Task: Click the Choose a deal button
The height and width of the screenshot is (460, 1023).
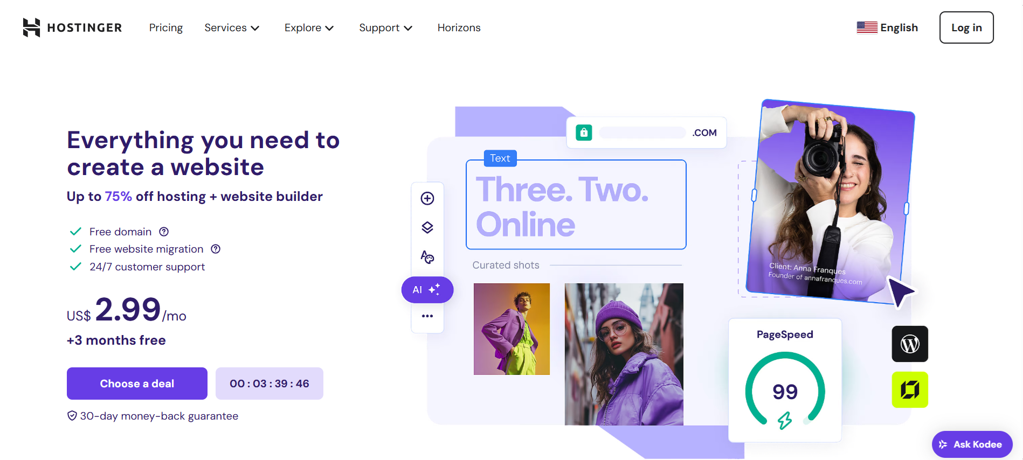Action: pos(137,384)
